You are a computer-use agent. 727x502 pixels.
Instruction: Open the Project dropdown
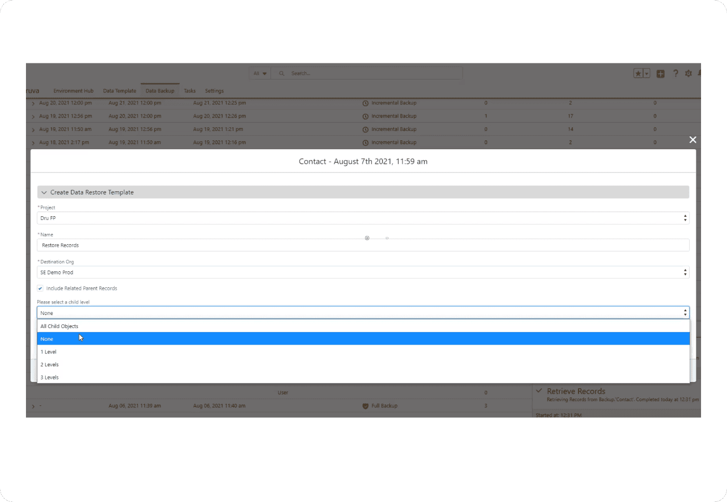point(363,218)
